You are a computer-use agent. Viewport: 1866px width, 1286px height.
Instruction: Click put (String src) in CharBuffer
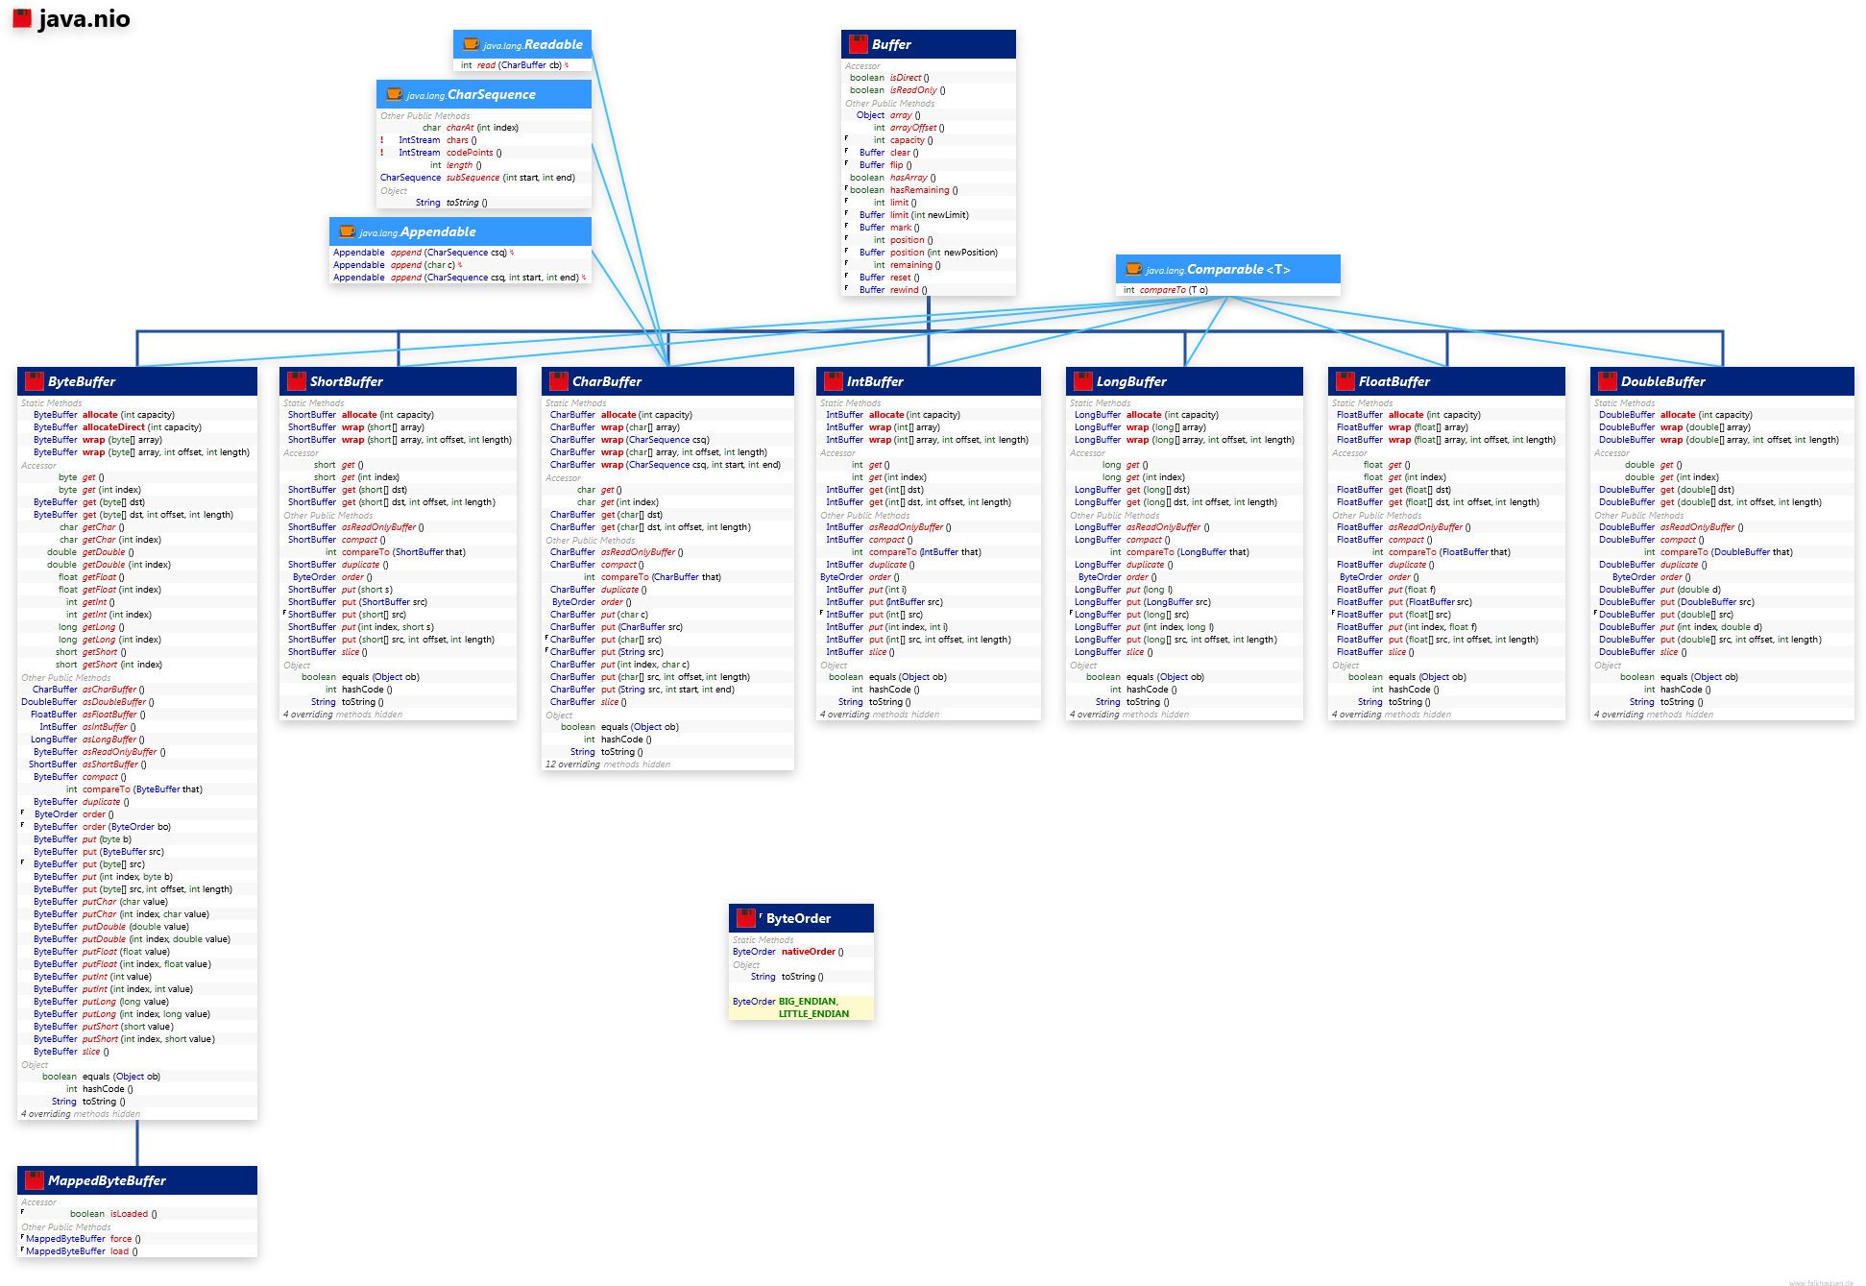click(x=632, y=652)
